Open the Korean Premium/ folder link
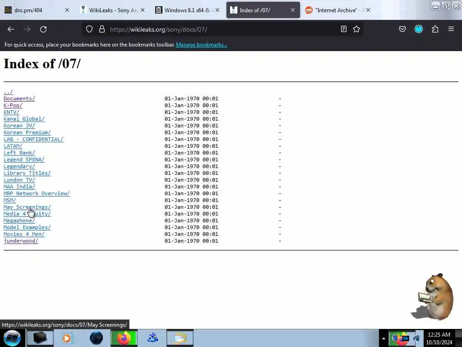Image resolution: width=462 pixels, height=347 pixels. 27,132
